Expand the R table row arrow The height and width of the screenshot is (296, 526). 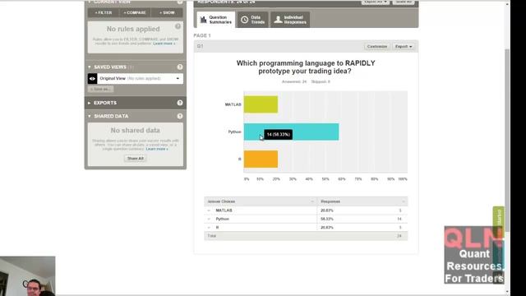209,228
